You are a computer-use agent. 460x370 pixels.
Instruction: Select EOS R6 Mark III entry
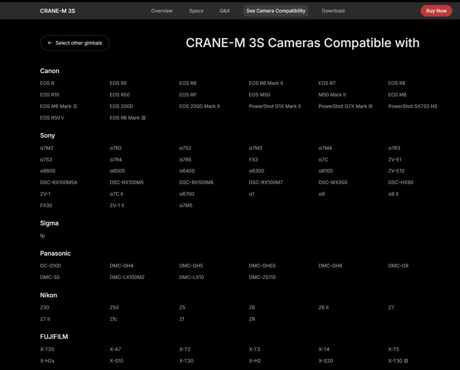point(127,118)
